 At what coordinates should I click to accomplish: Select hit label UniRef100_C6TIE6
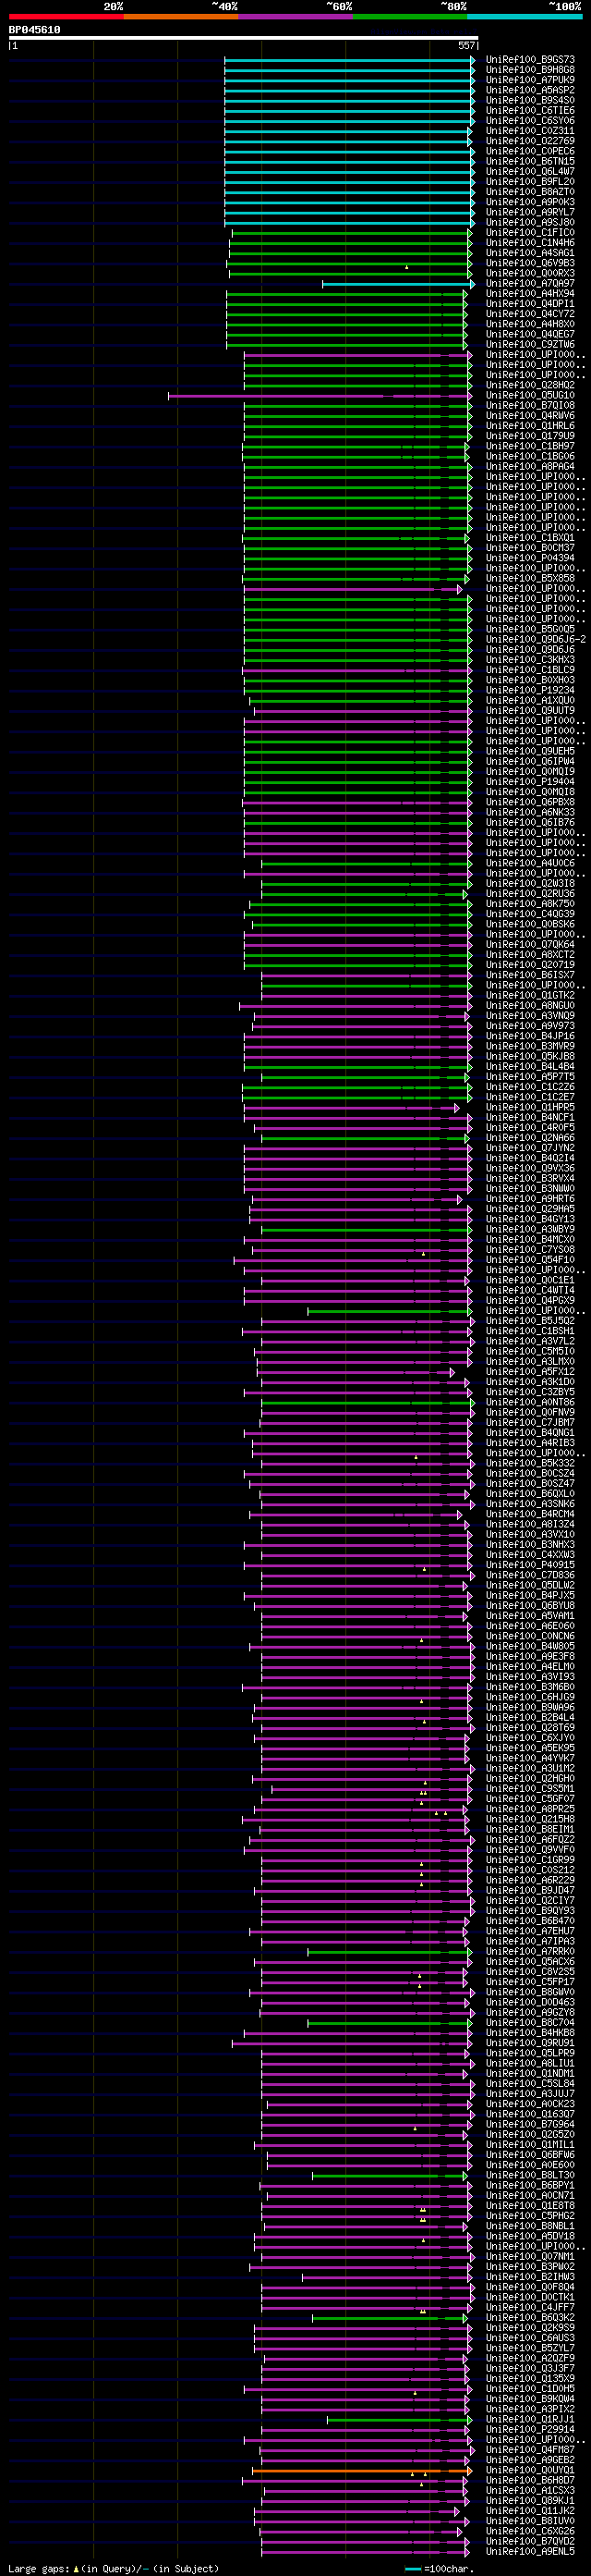(x=530, y=111)
